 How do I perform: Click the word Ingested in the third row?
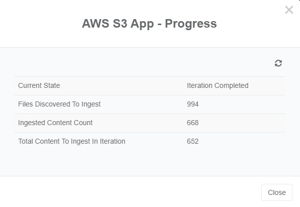32,123
